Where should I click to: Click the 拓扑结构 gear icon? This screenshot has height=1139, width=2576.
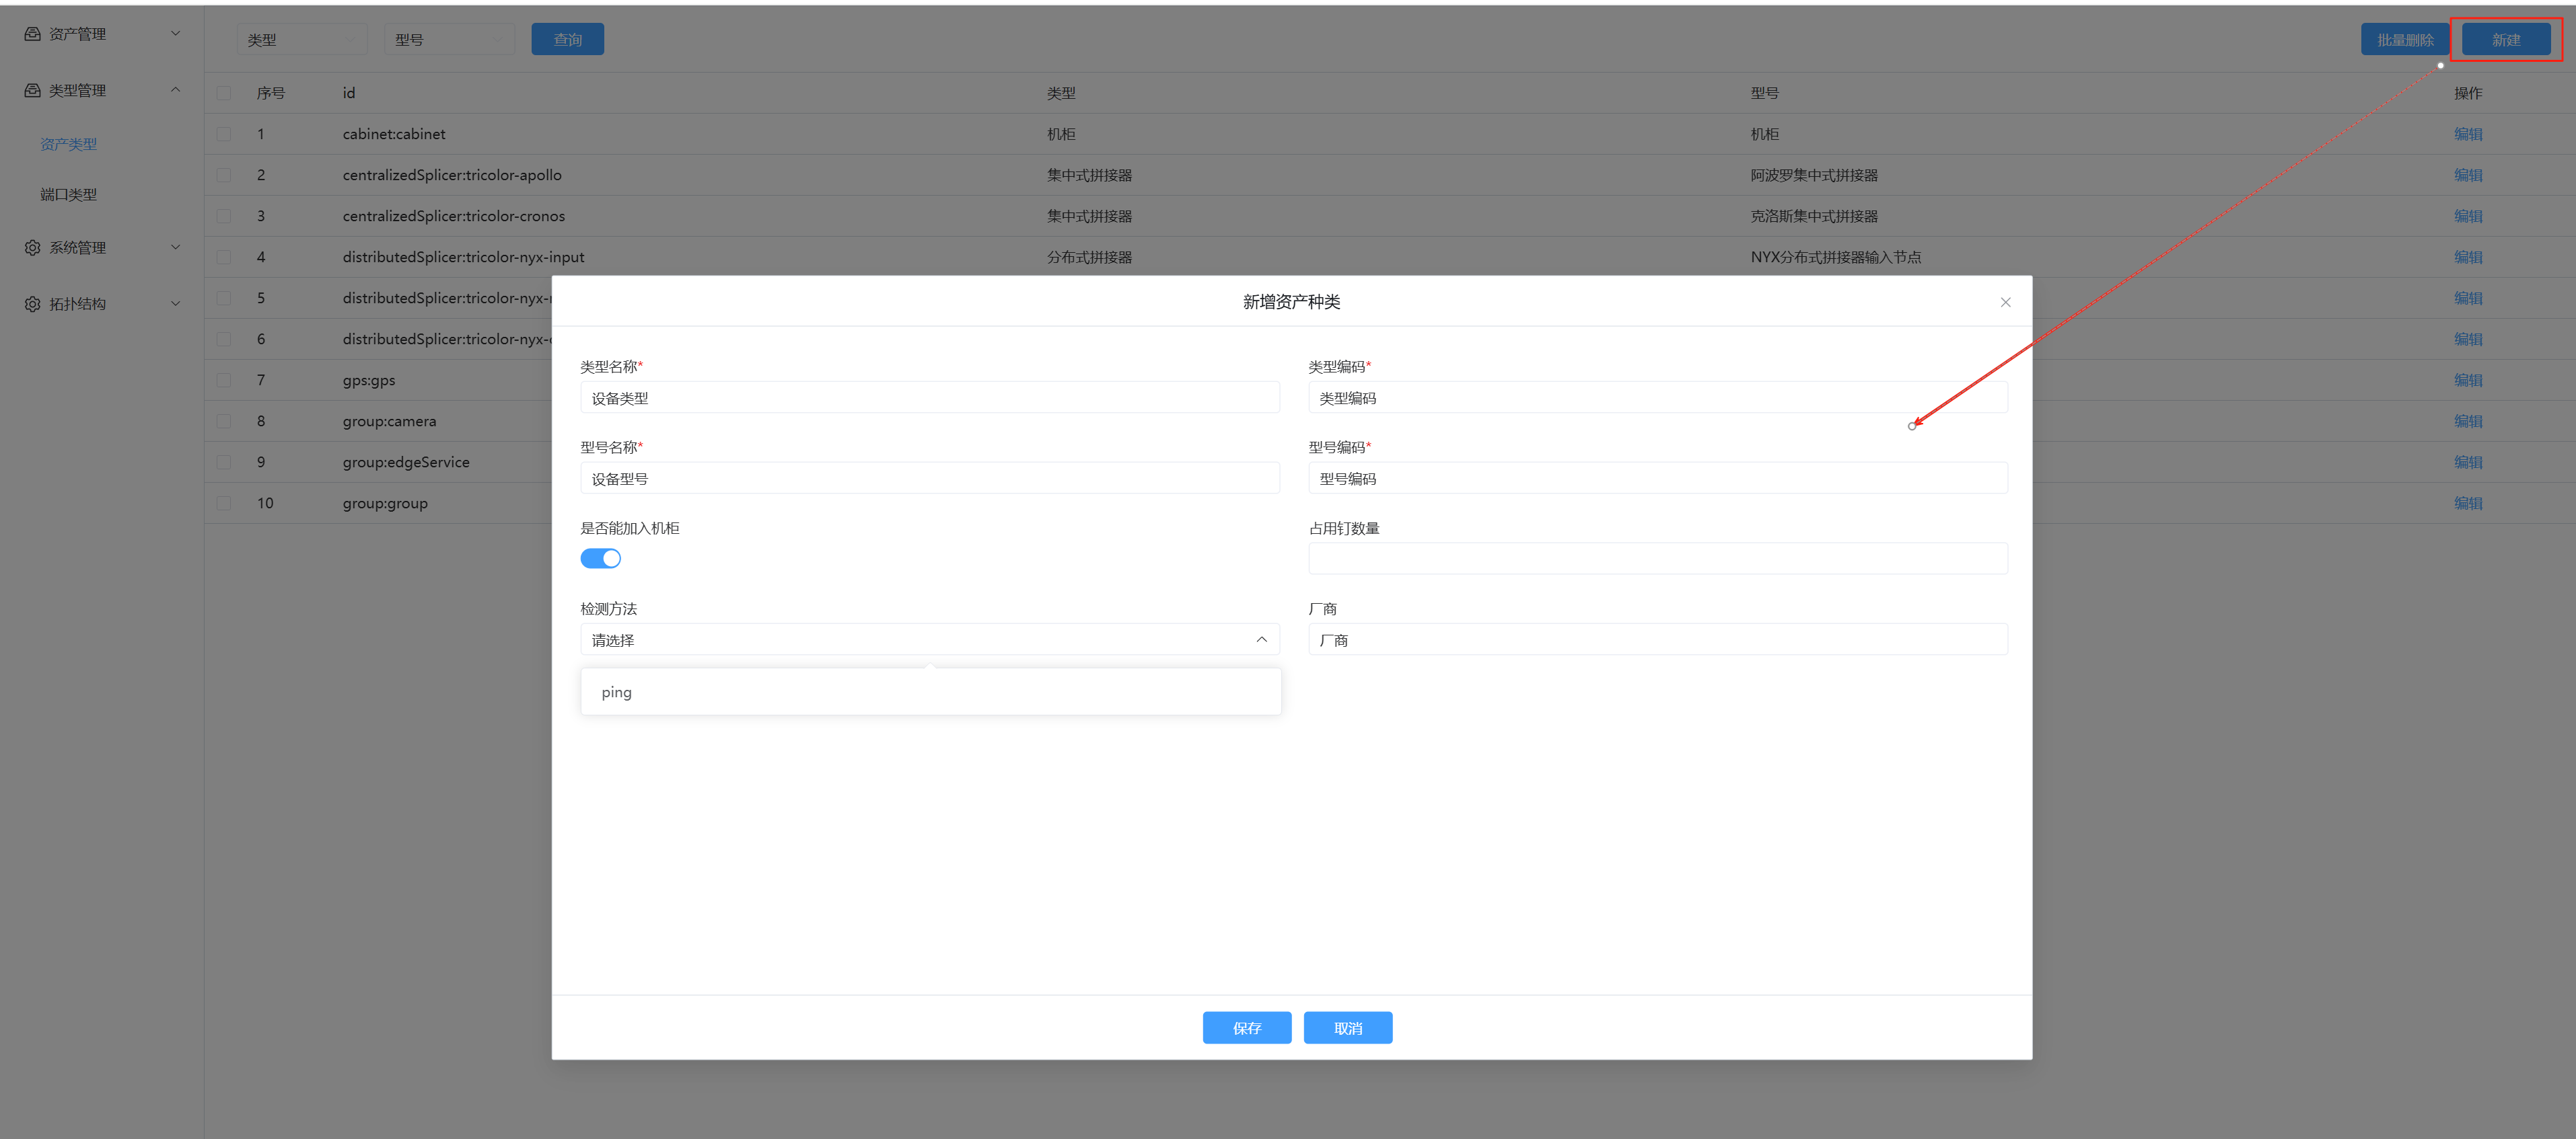point(32,304)
